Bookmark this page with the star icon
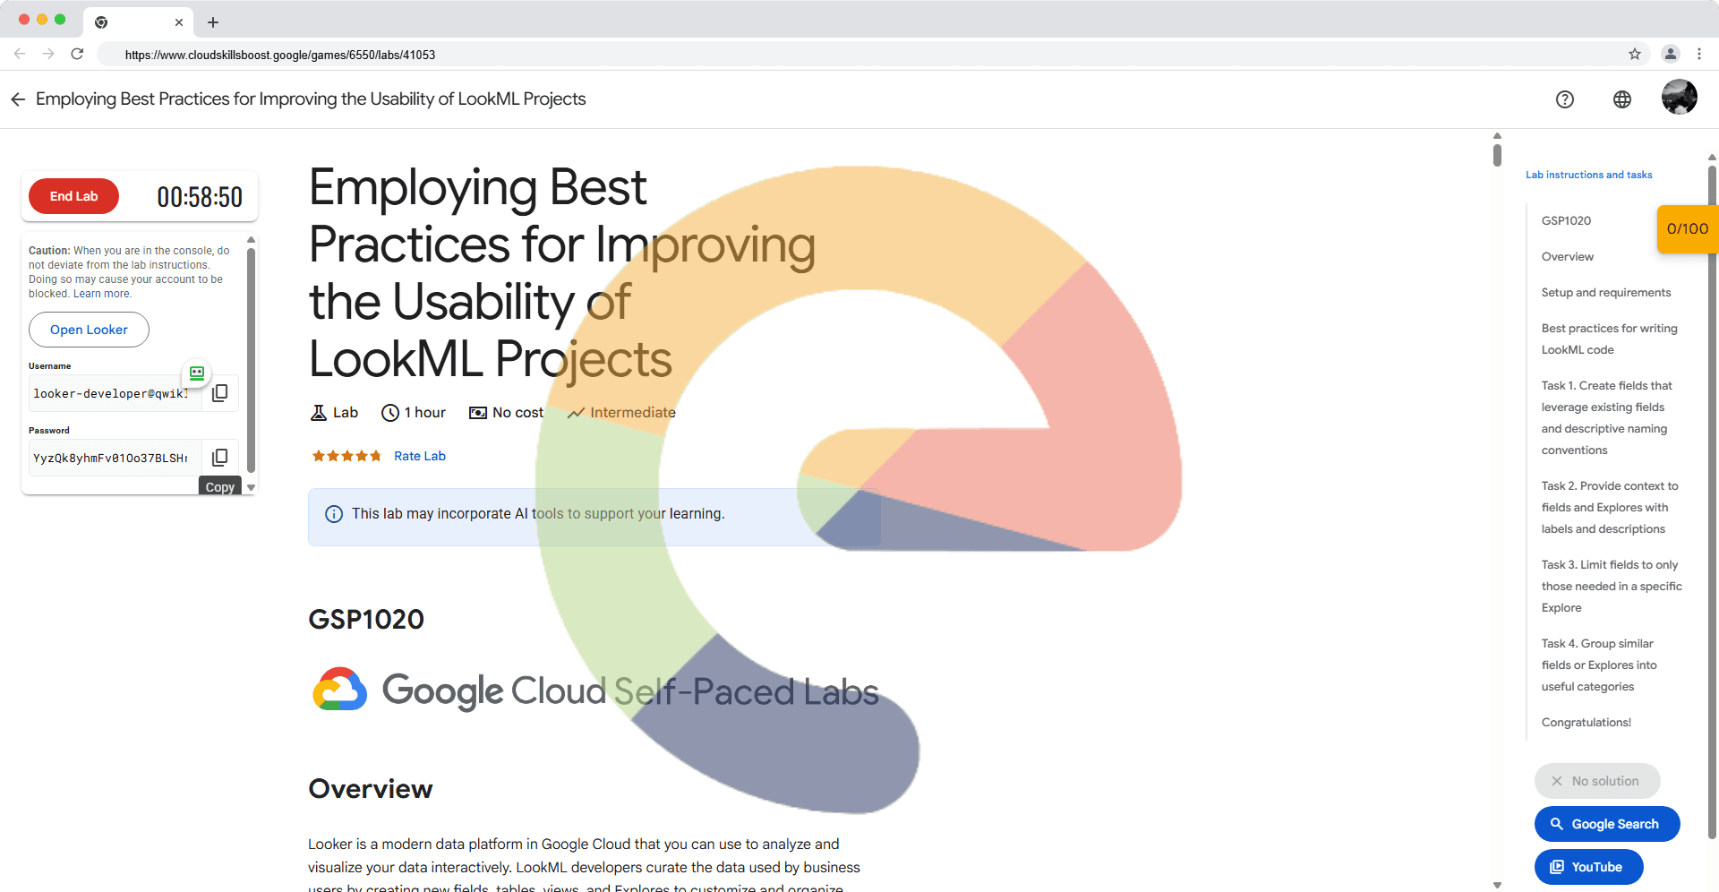 [x=1635, y=55]
